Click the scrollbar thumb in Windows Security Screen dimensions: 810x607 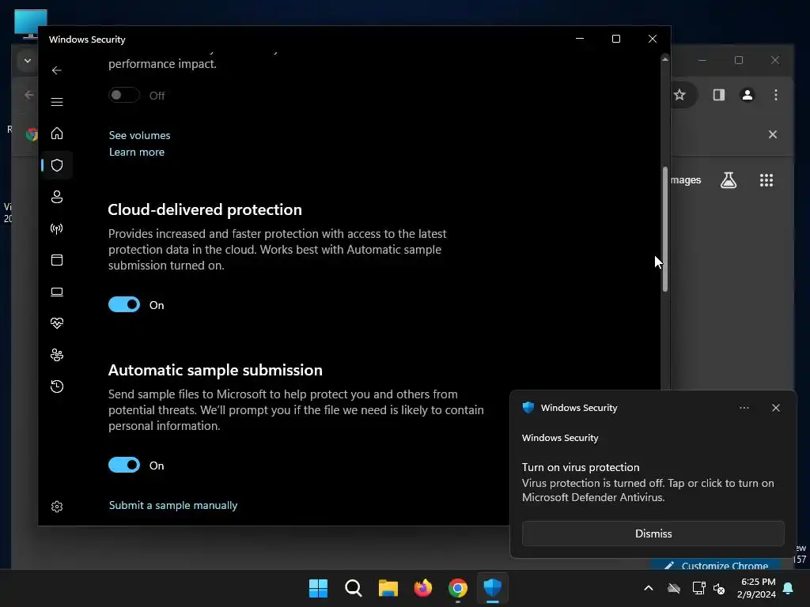664,230
